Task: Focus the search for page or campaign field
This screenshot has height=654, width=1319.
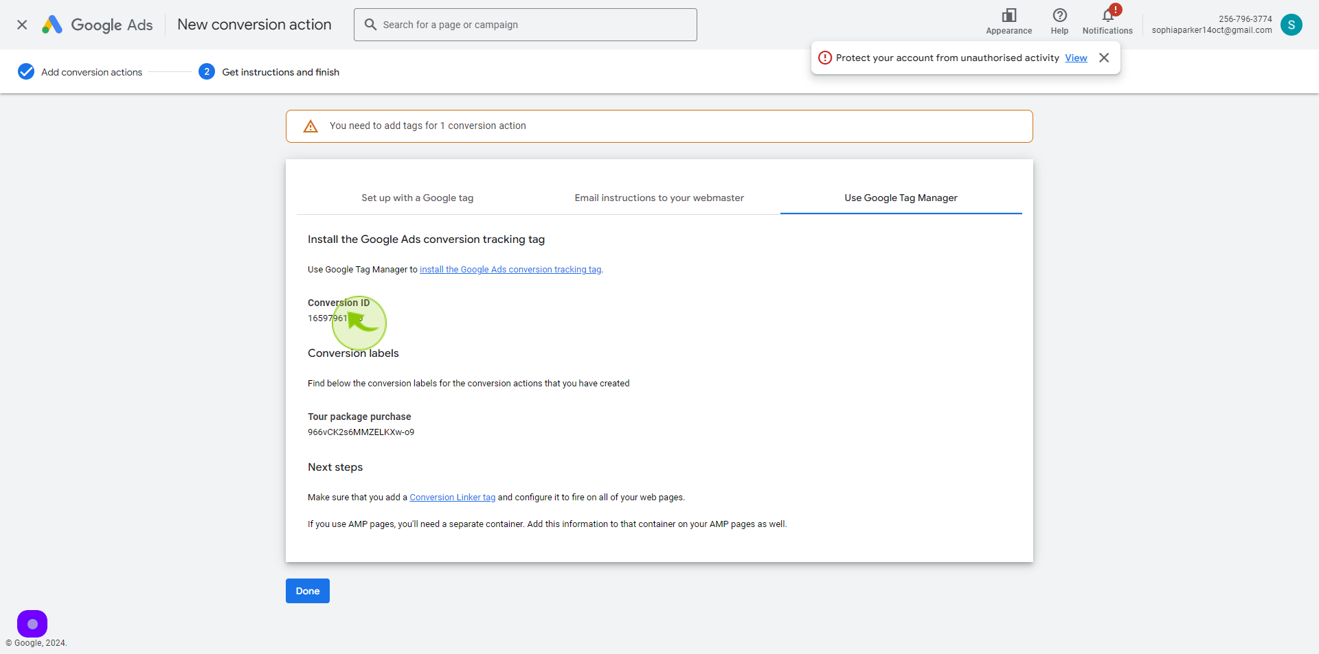Action: coord(526,25)
